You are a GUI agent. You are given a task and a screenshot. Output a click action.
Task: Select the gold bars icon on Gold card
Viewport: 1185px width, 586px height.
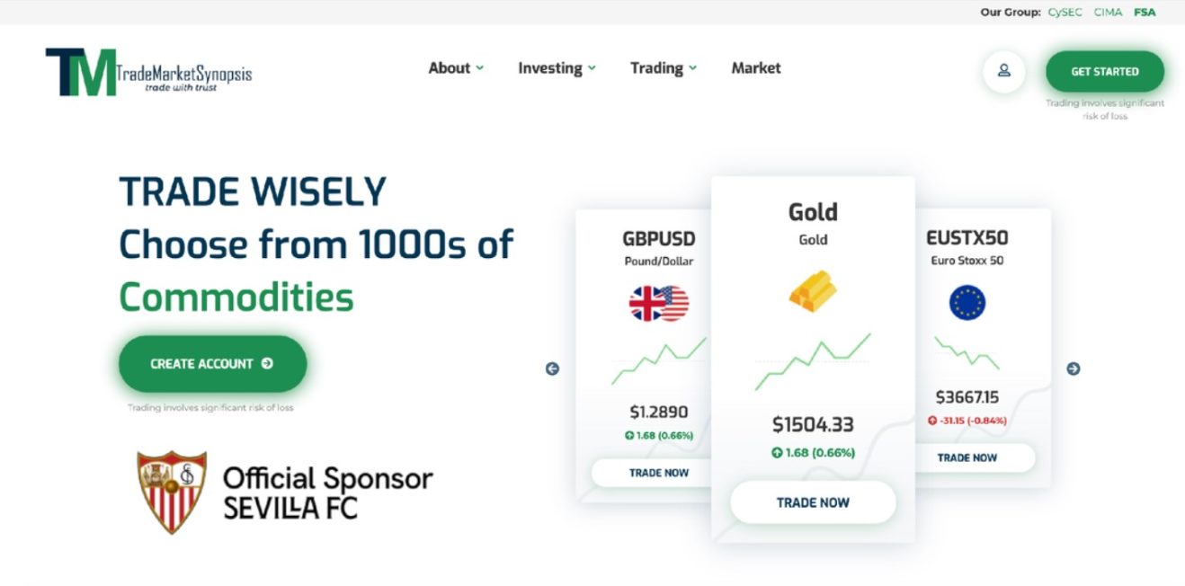813,290
